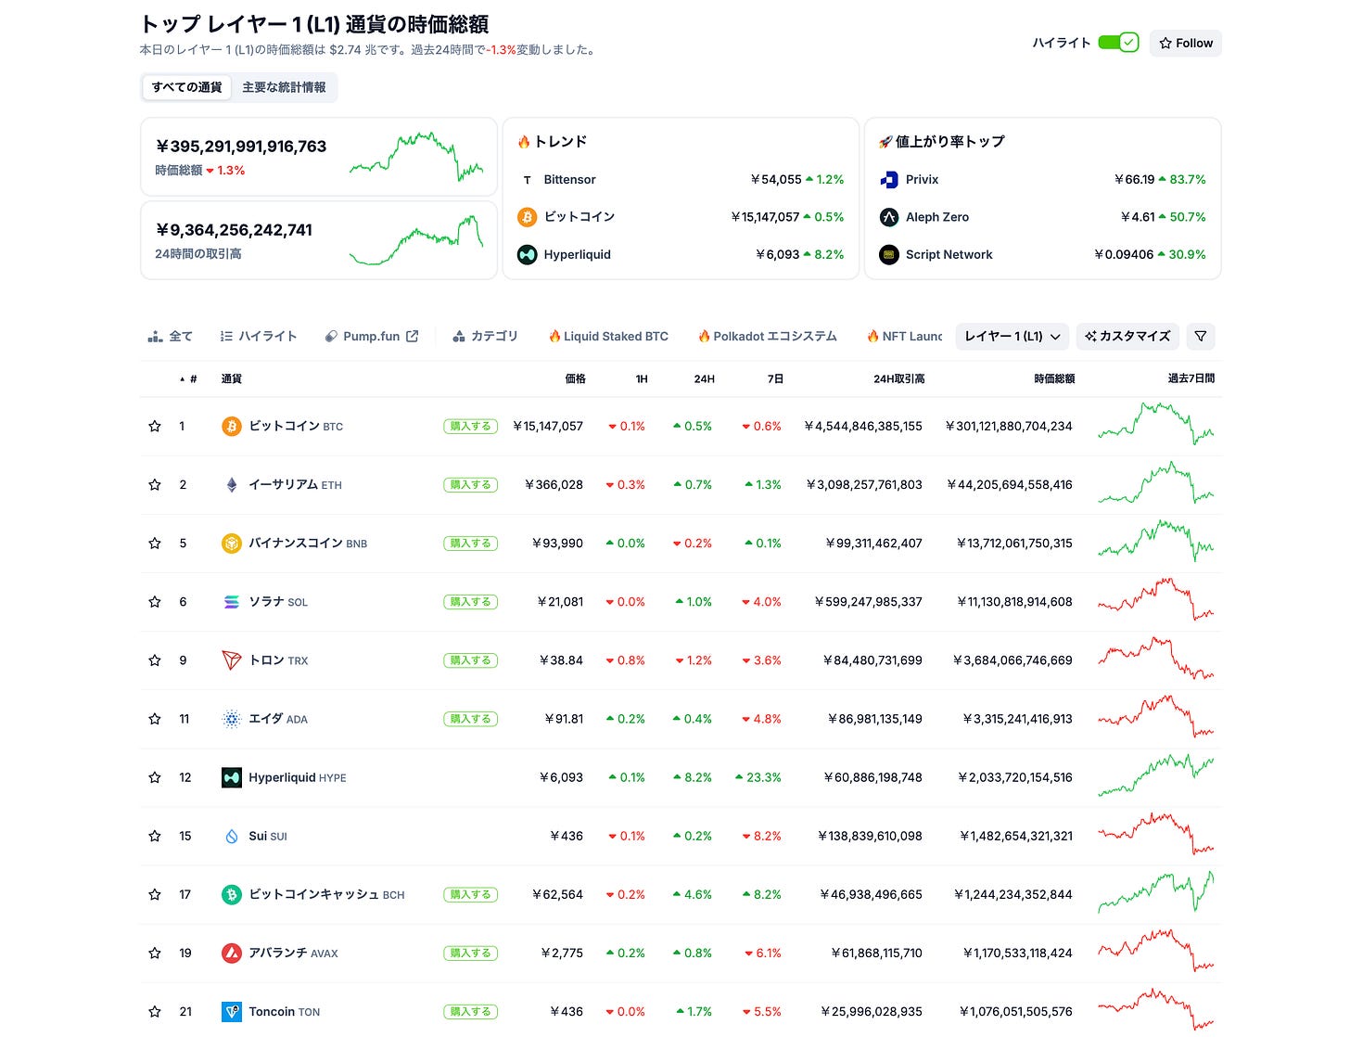Select the NFT Launchpad category tab
The image size is (1350, 1037).
tap(905, 336)
